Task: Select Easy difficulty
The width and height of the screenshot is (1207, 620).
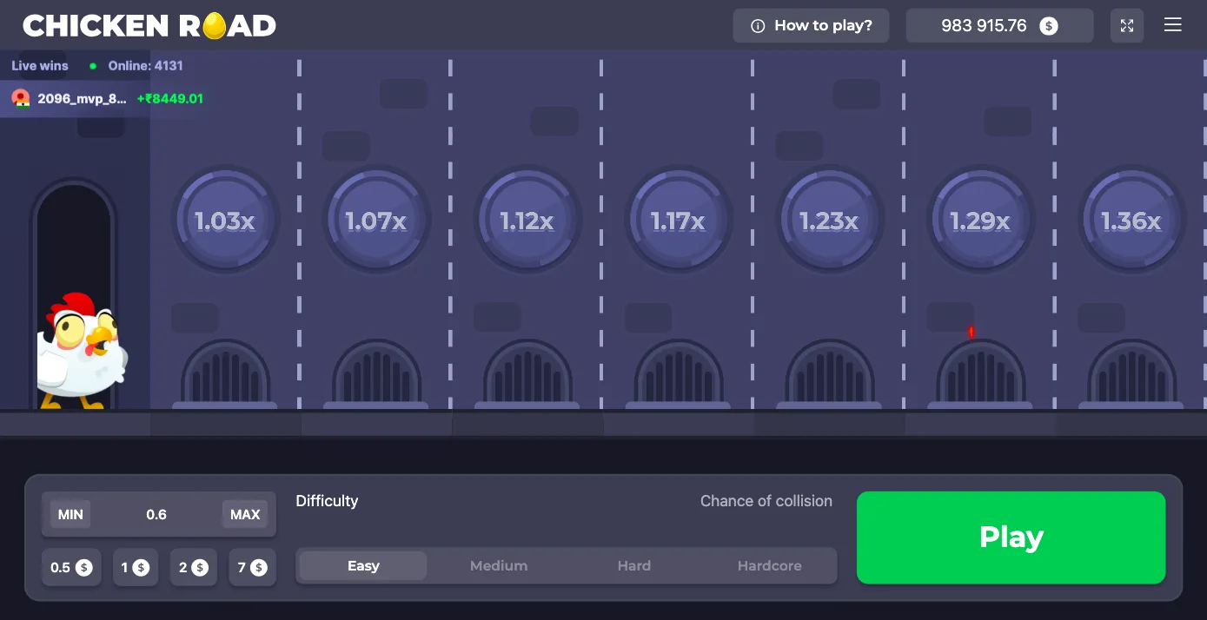Action: coord(363,566)
